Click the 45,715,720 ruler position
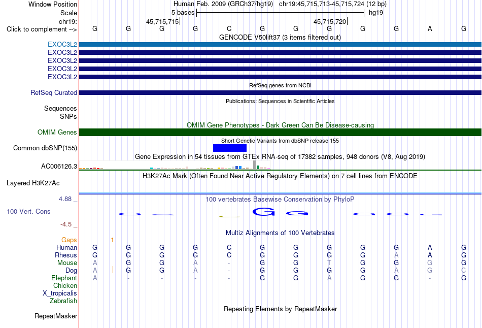Viewport: 482px width, 328px height. click(x=330, y=21)
